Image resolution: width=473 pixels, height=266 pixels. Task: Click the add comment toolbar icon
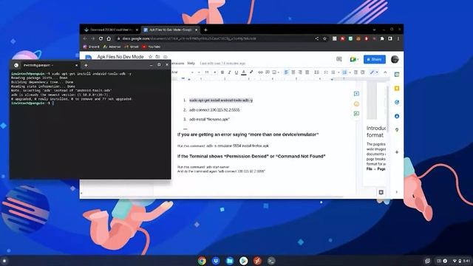coord(268,72)
